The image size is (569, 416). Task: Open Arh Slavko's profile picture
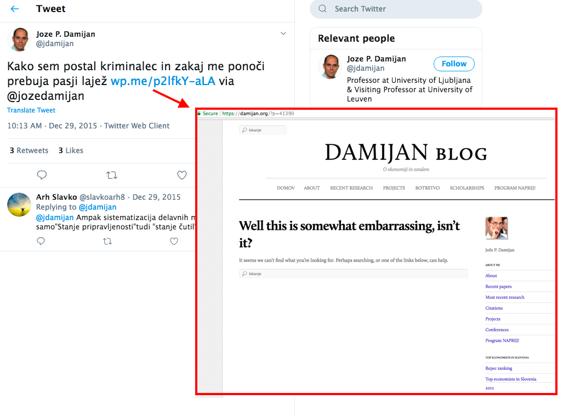click(19, 205)
